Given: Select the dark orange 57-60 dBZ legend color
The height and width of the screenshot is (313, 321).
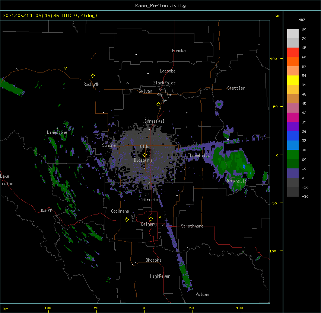Looking at the screenshot, I should (x=293, y=61).
